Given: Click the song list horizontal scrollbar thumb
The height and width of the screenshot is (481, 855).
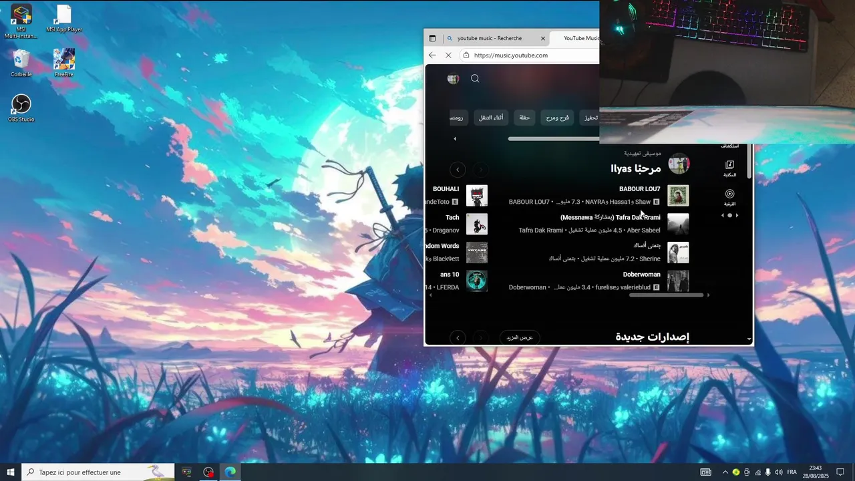Looking at the screenshot, I should click(x=667, y=295).
